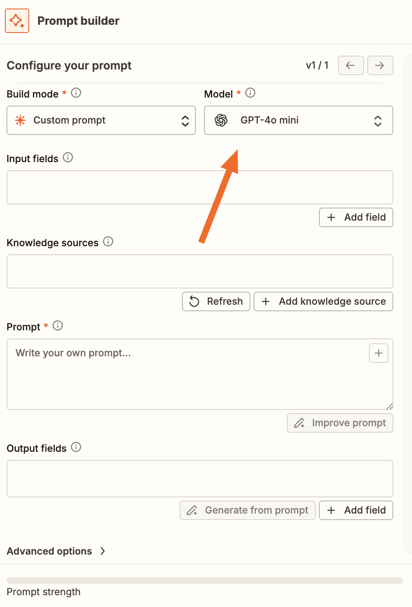Viewport: 412px width, 607px height.
Task: Click the OpenAI logo beside GPT-4o mini
Action: (221, 120)
